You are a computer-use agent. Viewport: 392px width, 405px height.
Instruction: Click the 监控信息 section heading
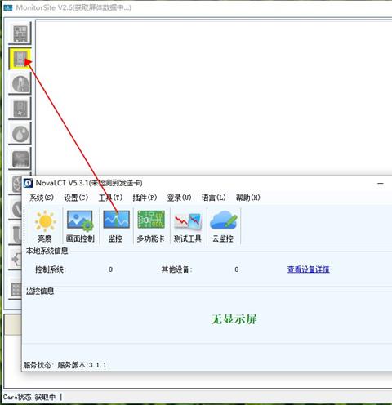[40, 291]
